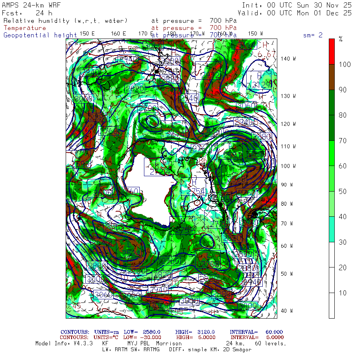Viewport: 354px width, 354px height.
Task: Click the '130 W' longitude label
Action: coord(288,96)
